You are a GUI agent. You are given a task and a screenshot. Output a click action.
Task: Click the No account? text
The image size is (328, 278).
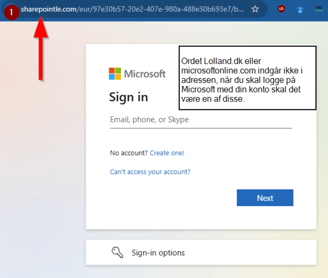pyautogui.click(x=129, y=153)
